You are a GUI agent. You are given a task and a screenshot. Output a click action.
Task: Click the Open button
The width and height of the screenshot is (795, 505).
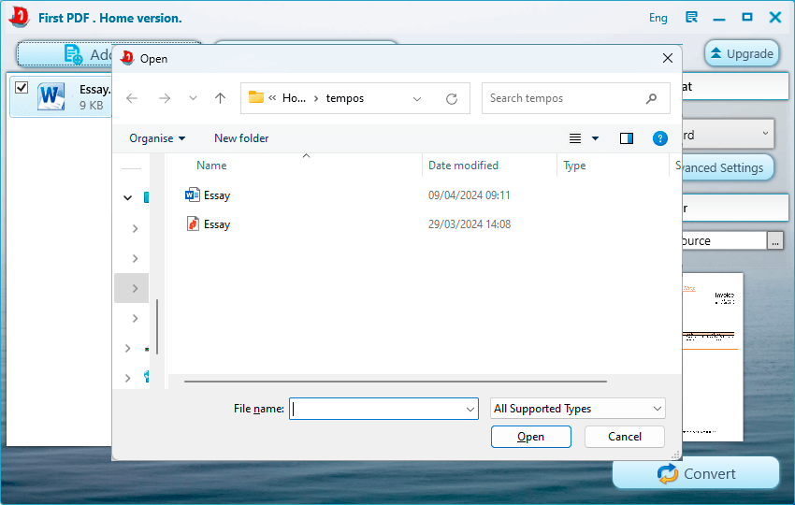point(531,437)
